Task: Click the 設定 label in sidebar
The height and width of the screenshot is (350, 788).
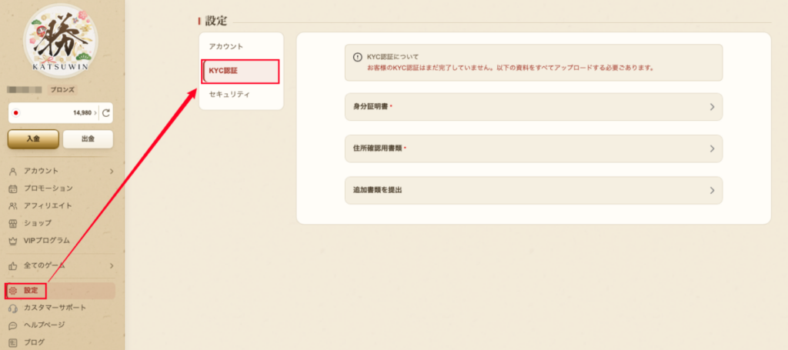Action: pos(31,290)
